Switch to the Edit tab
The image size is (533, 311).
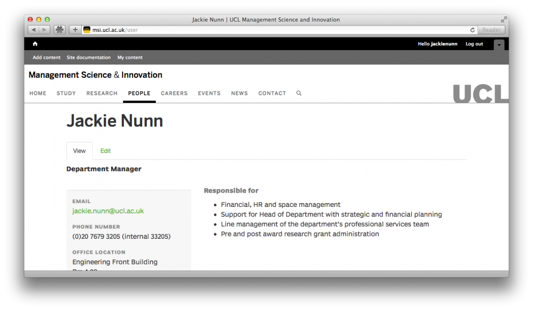point(106,151)
